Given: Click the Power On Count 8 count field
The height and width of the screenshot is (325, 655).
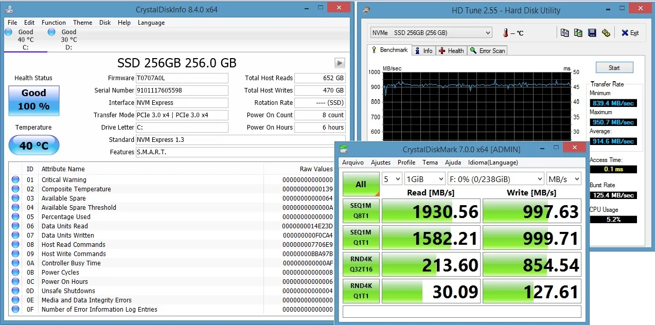Looking at the screenshot, I should (320, 115).
